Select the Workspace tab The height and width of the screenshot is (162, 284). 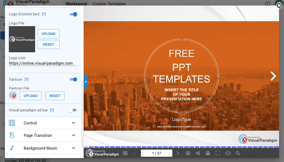pos(76,4)
